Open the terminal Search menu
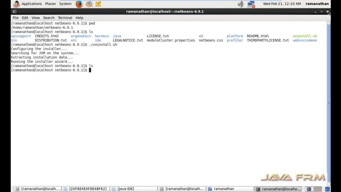 point(48,18)
